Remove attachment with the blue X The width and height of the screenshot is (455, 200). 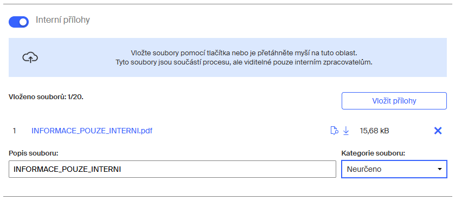(x=438, y=131)
